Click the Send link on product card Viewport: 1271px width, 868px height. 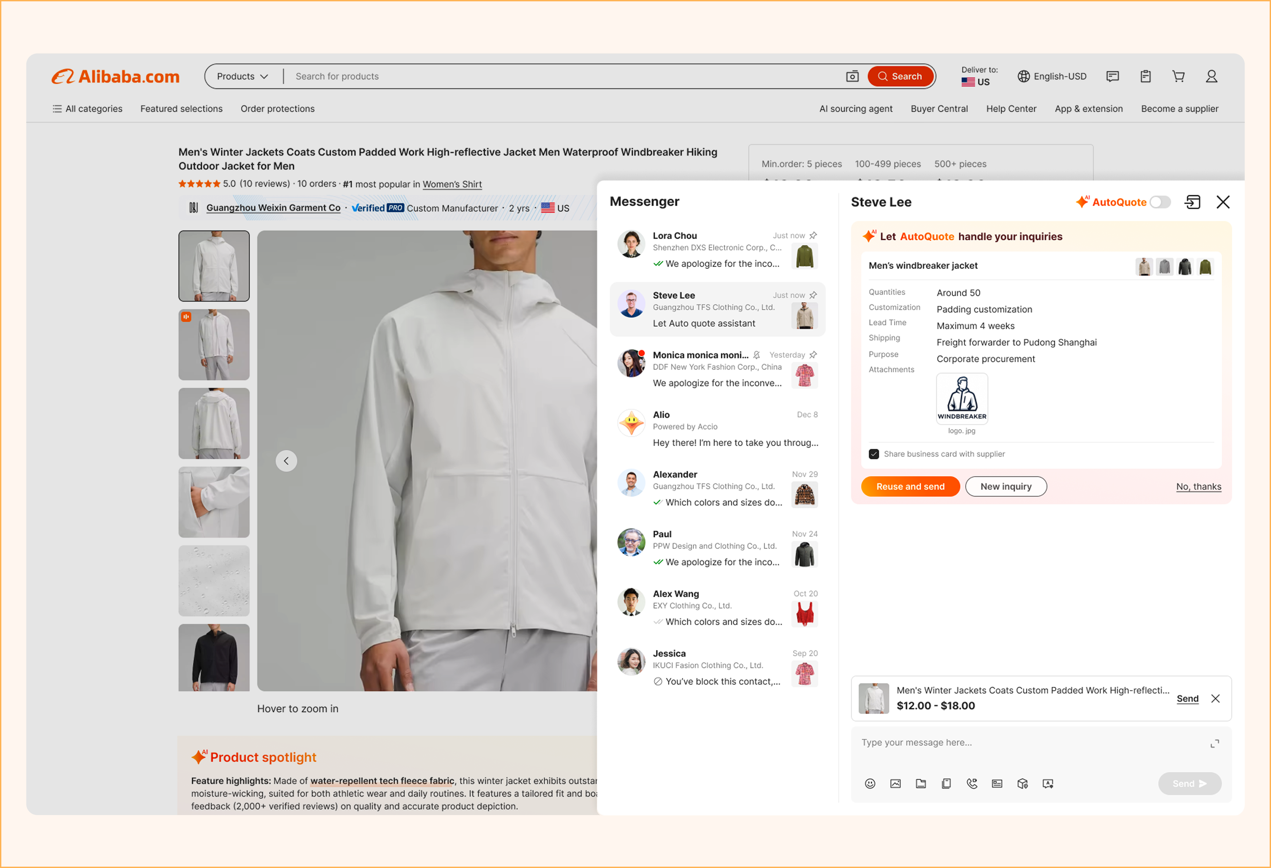(1187, 699)
